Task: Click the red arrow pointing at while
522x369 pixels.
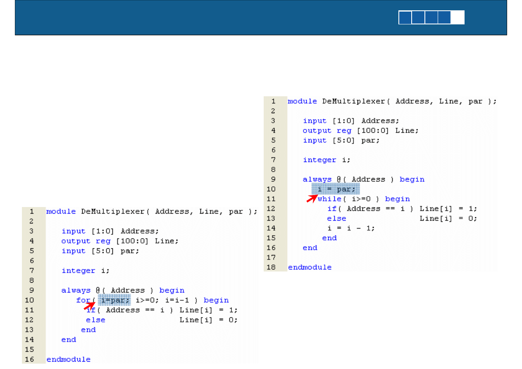Action: tap(312, 199)
